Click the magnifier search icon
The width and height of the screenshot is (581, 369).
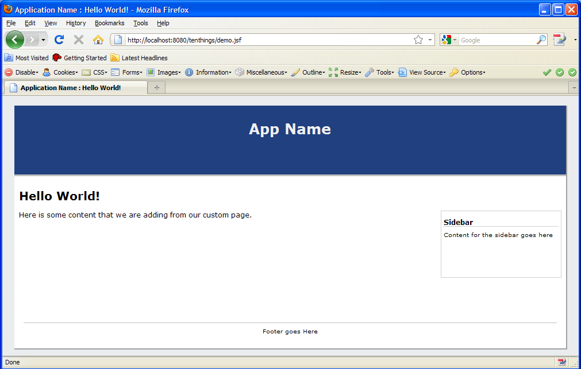point(541,40)
